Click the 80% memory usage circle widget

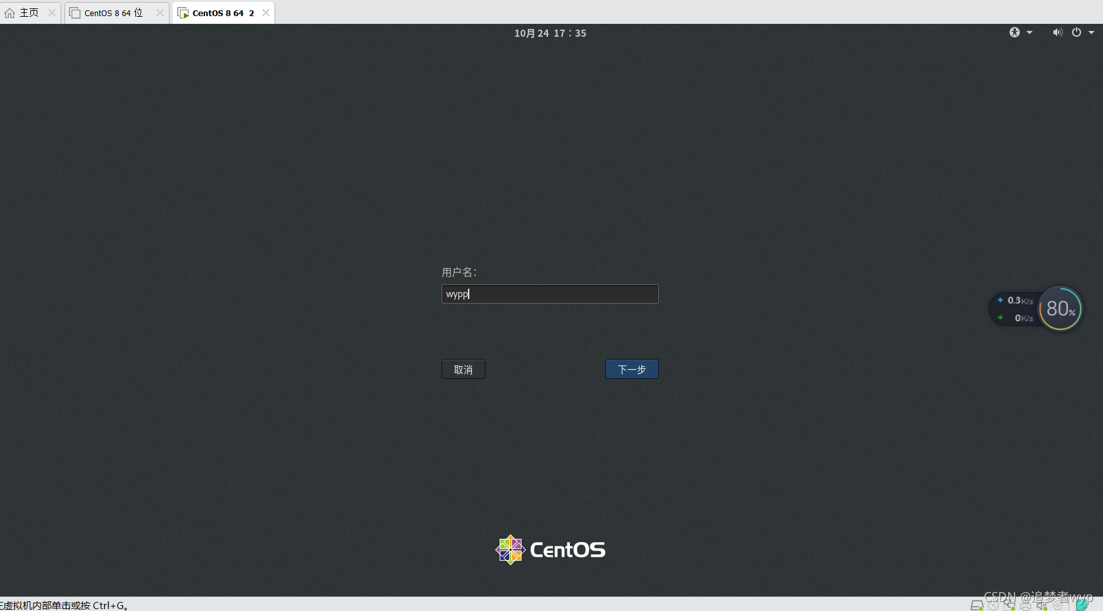coord(1060,309)
